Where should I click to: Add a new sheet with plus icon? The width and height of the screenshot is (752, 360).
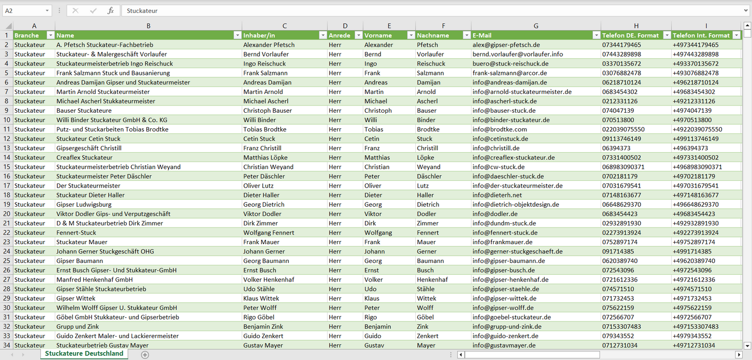pos(145,355)
